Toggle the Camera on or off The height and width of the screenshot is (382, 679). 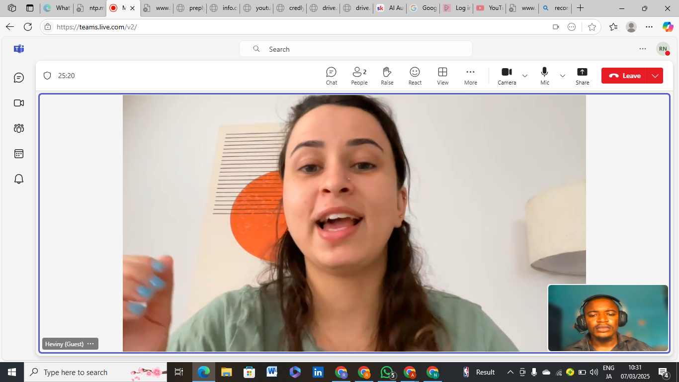click(x=507, y=76)
